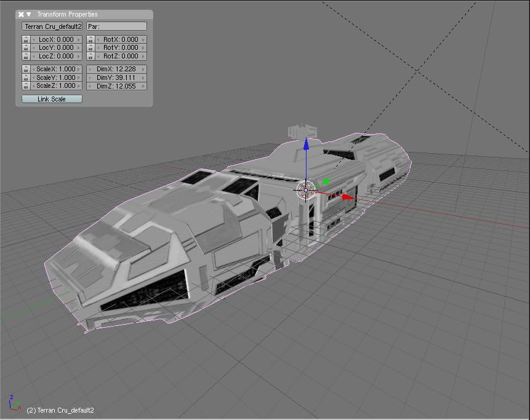Screen dimensions: 530x420
Task: Toggle the ScaleZ lock icon
Action: 26,85
